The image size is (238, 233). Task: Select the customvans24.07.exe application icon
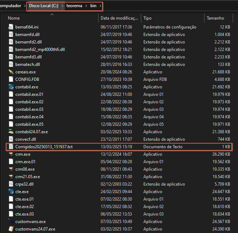[x=11, y=229]
